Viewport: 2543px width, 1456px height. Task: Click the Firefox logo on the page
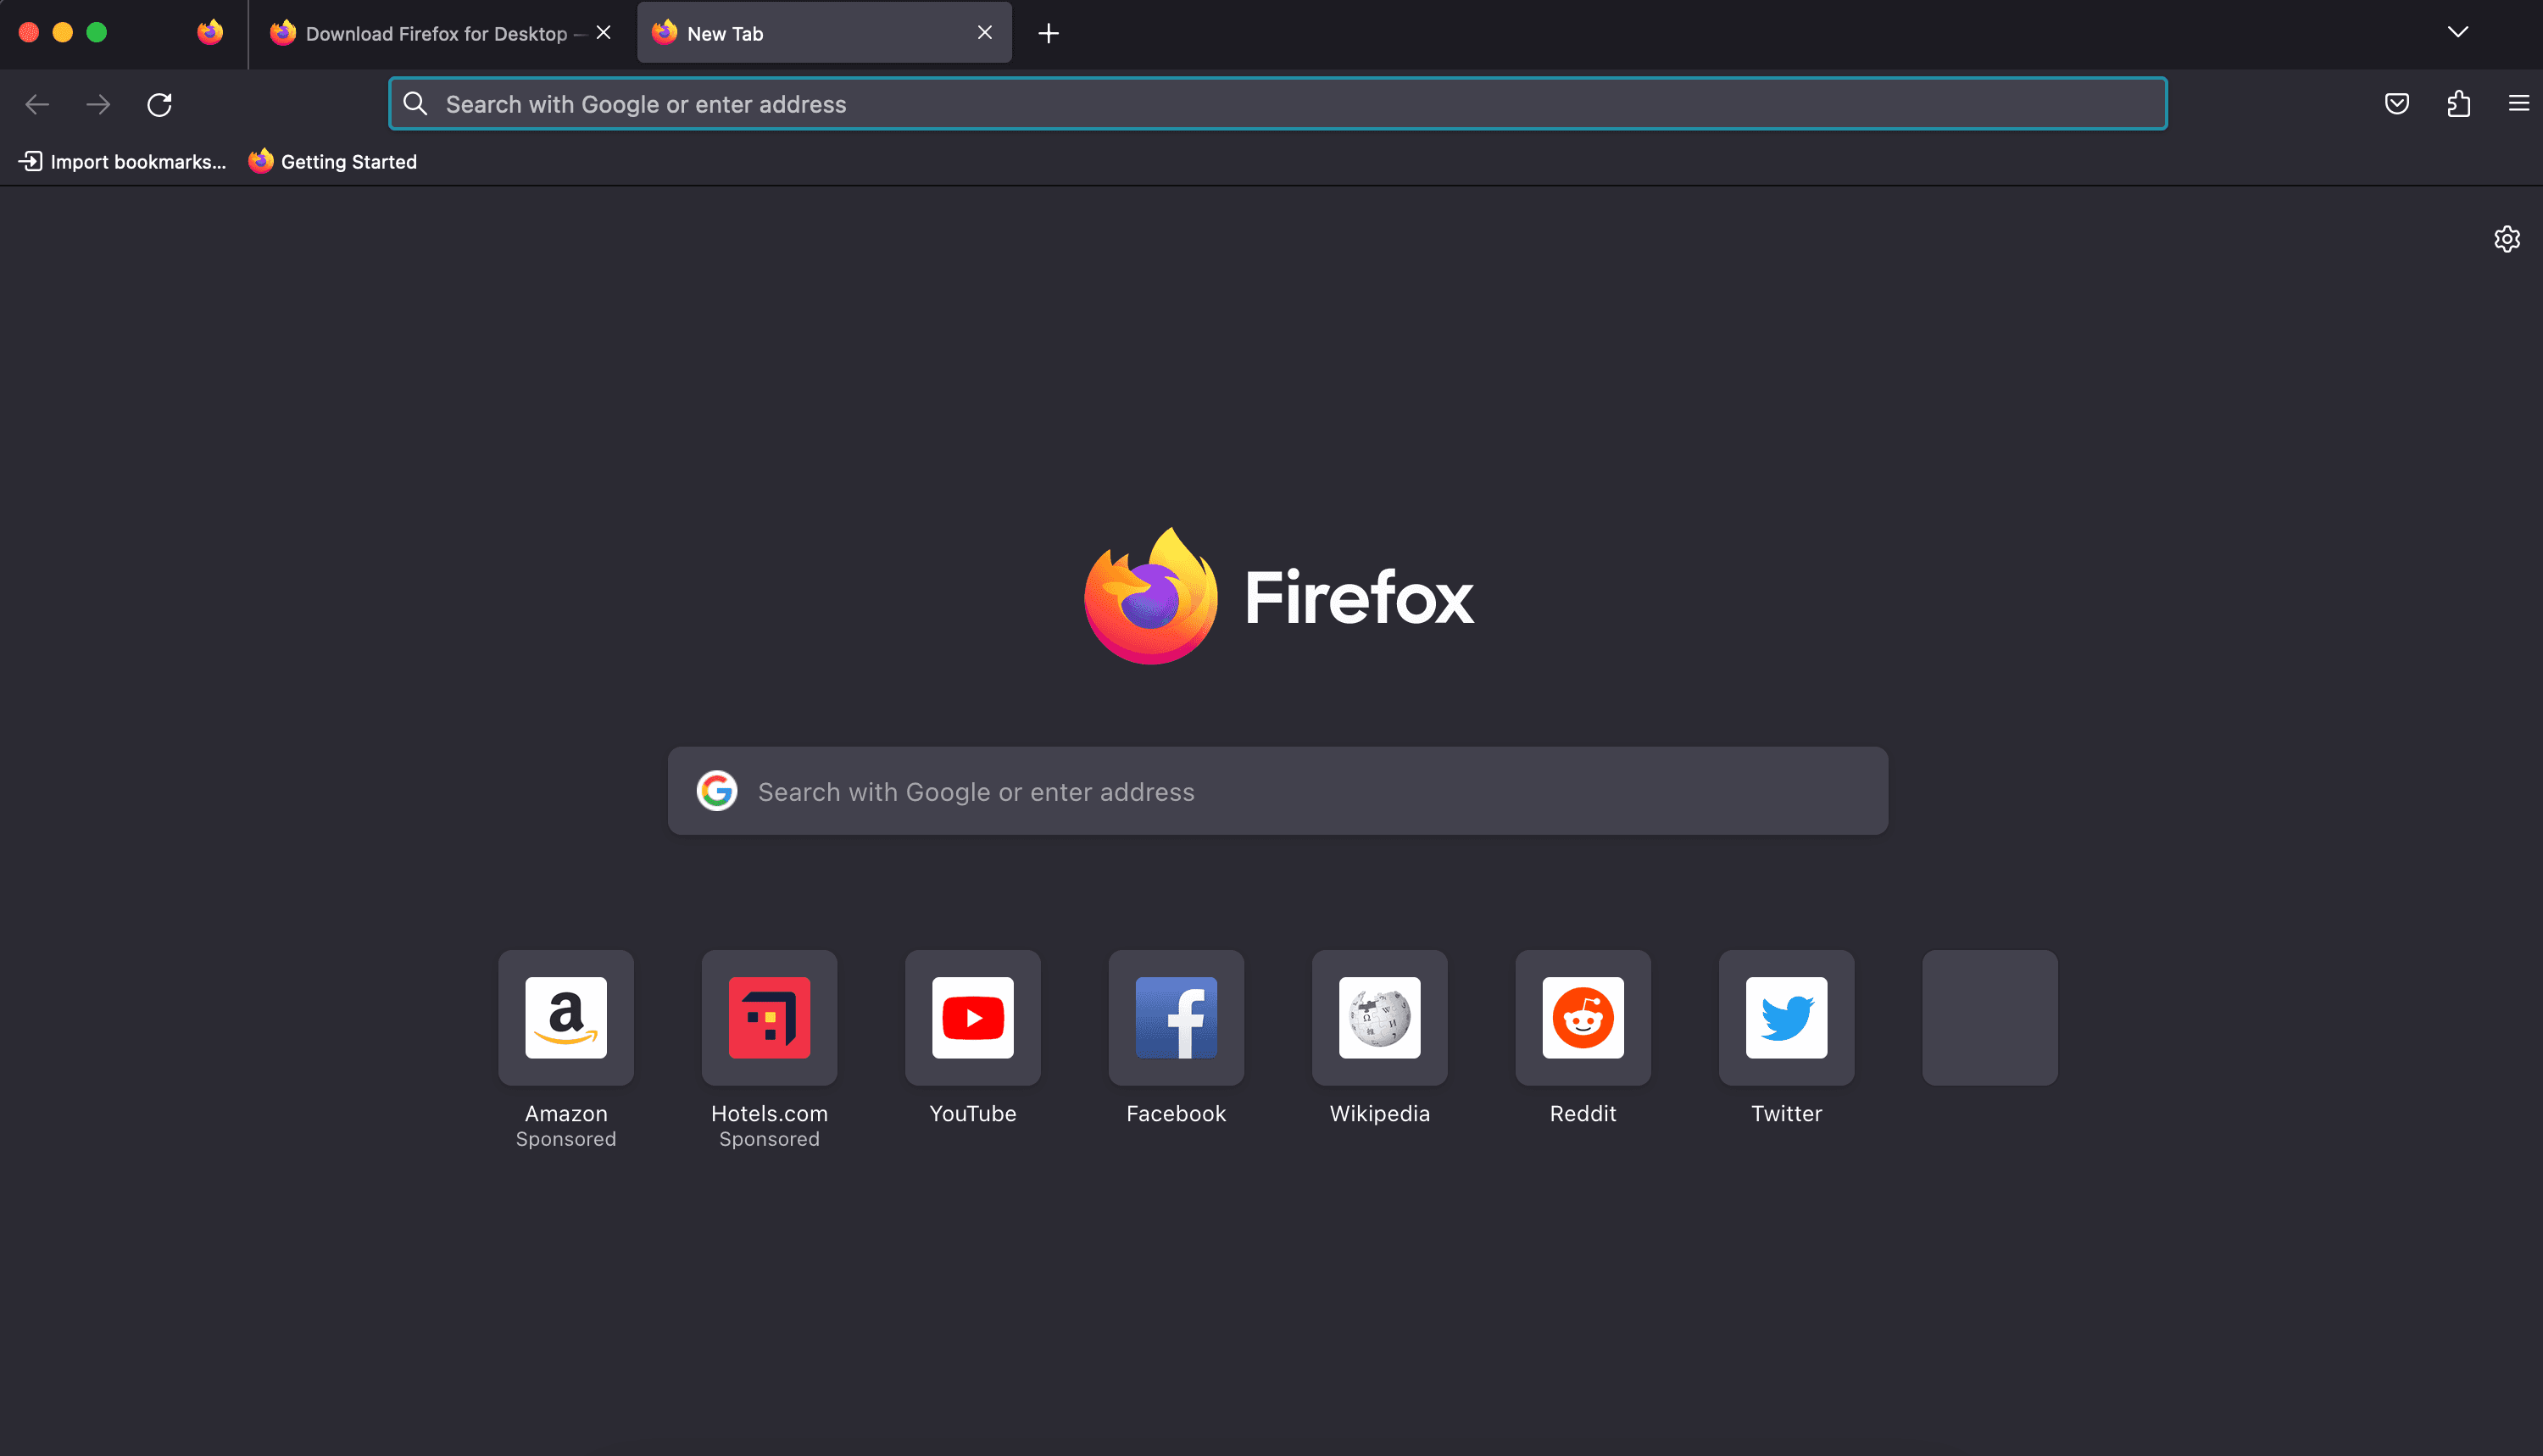(1278, 597)
